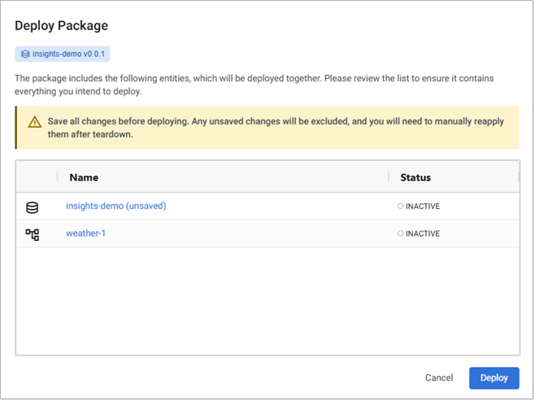This screenshot has height=401, width=535.
Task: Click the package entities description paragraph
Action: coord(254,85)
